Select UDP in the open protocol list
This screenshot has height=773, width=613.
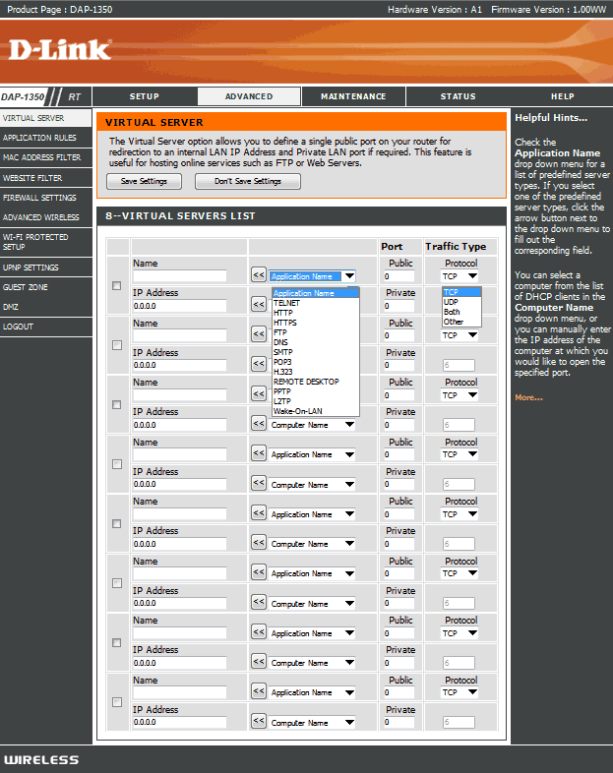(451, 302)
